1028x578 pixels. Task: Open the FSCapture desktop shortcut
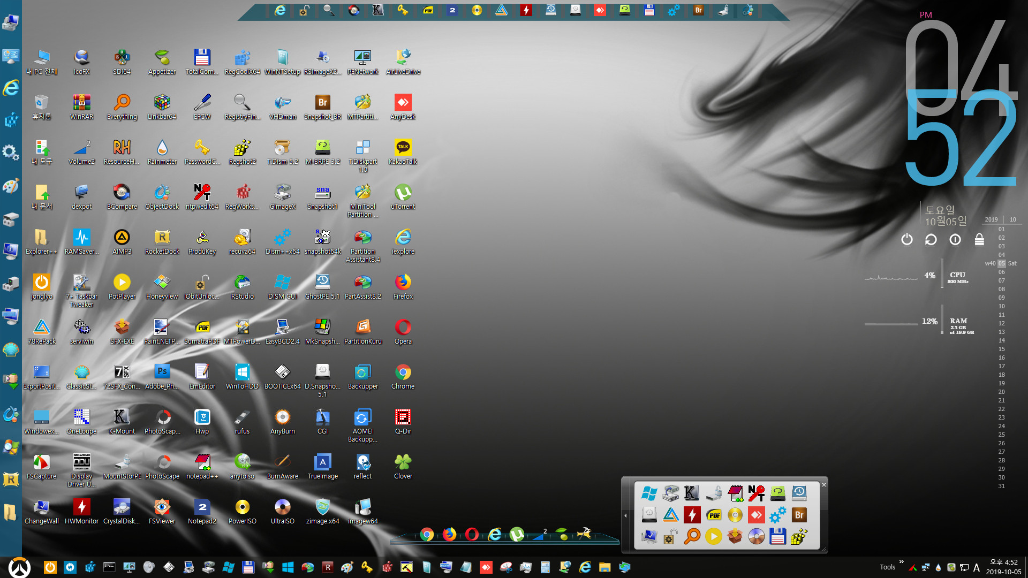click(x=41, y=466)
